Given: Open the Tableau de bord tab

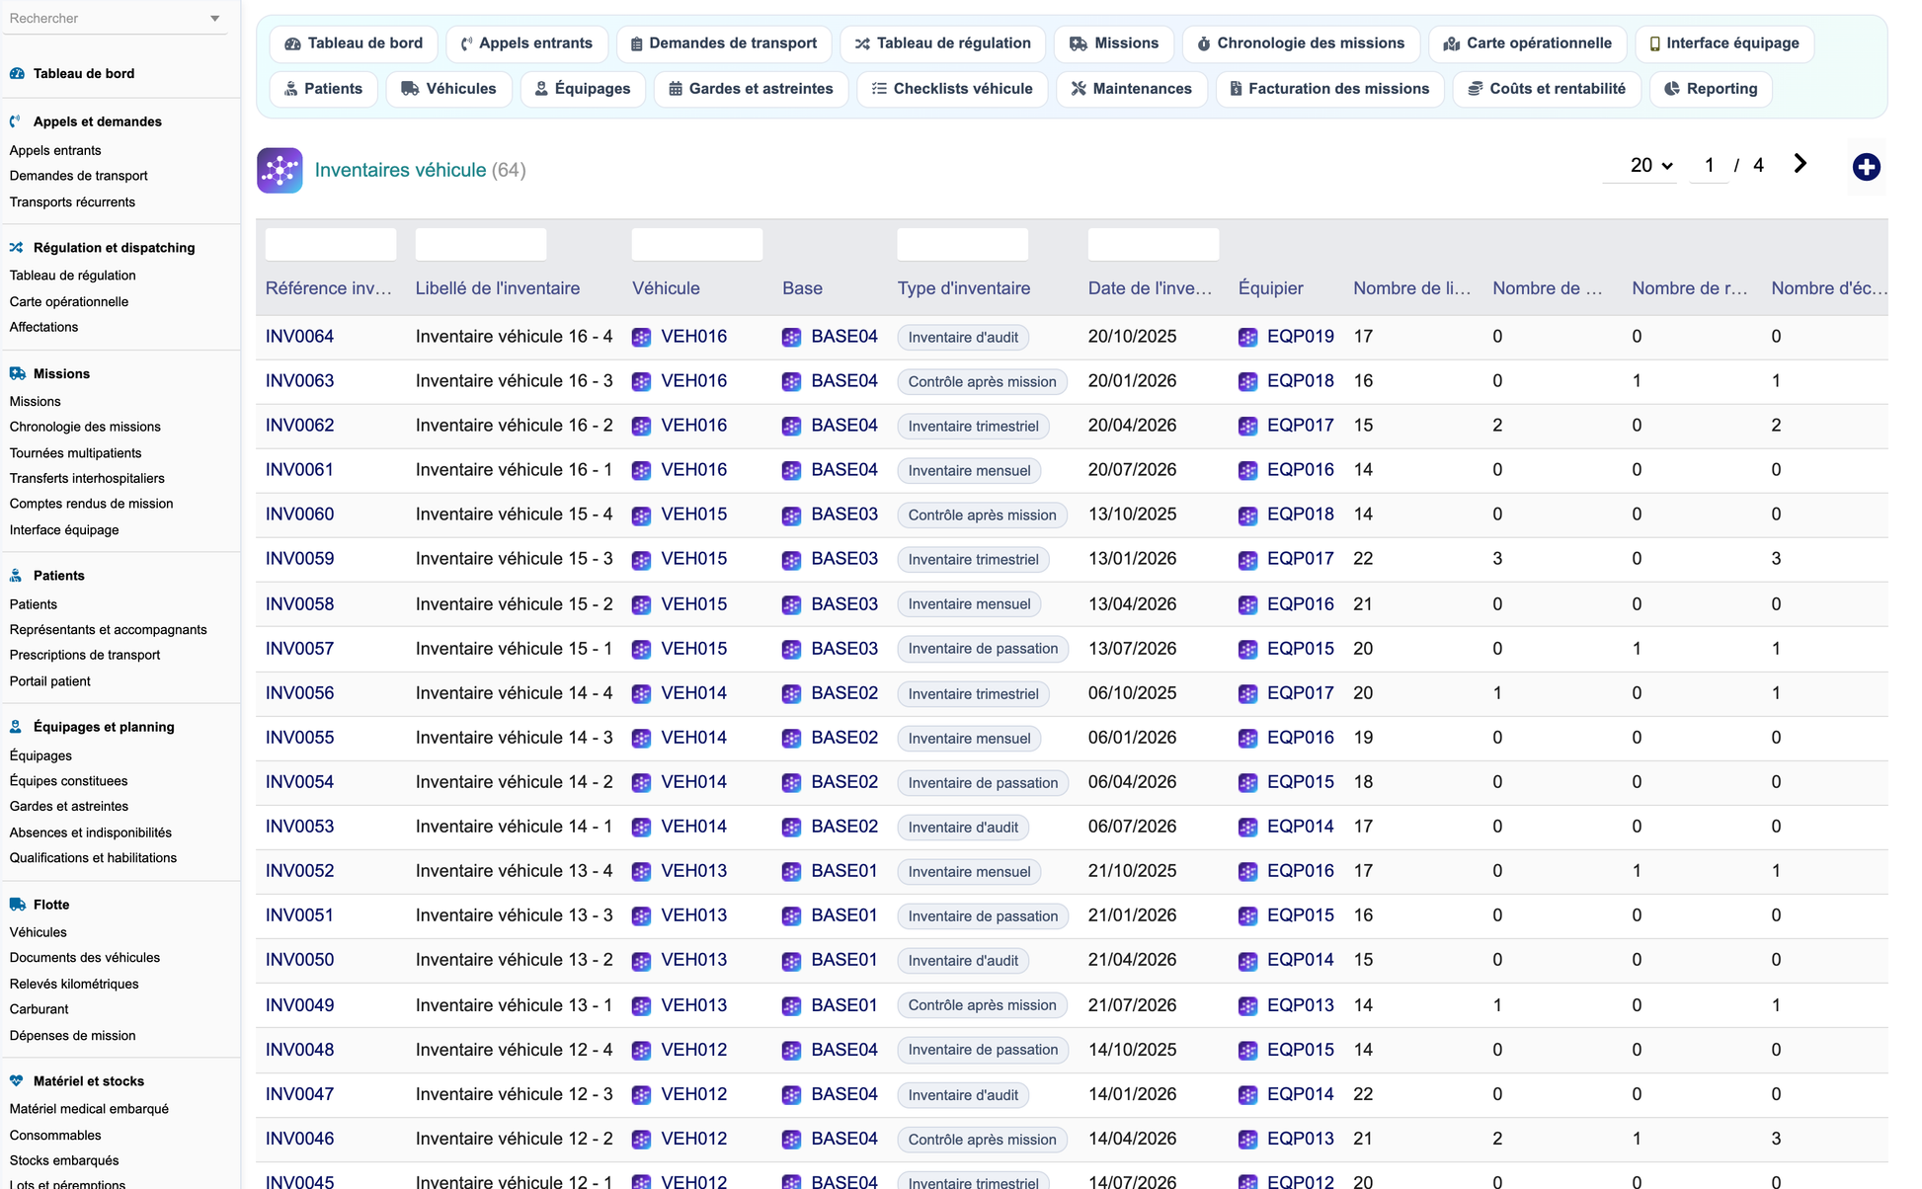Looking at the screenshot, I should coord(354,43).
